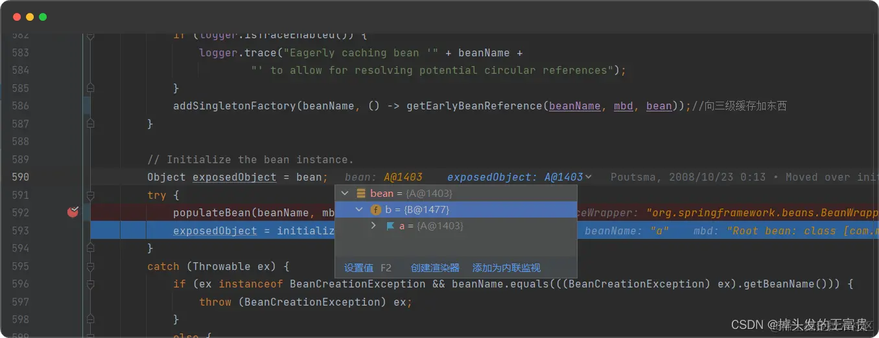Toggle the fold marker on line 591 try
Image resolution: width=879 pixels, height=338 pixels.
[91, 195]
